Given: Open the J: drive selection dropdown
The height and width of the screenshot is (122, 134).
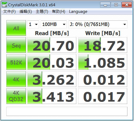Looking at the screenshot, I should point(98,24).
